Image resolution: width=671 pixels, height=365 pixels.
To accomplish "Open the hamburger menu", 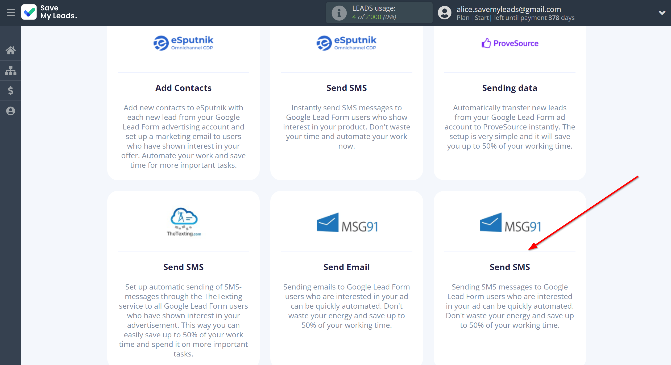I will coord(11,12).
